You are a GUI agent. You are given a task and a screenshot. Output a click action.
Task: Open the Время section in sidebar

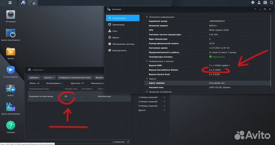click(x=123, y=38)
